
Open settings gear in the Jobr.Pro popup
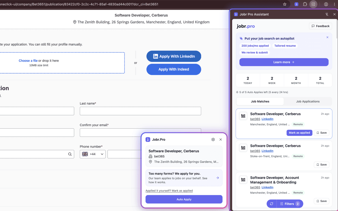click(x=213, y=140)
